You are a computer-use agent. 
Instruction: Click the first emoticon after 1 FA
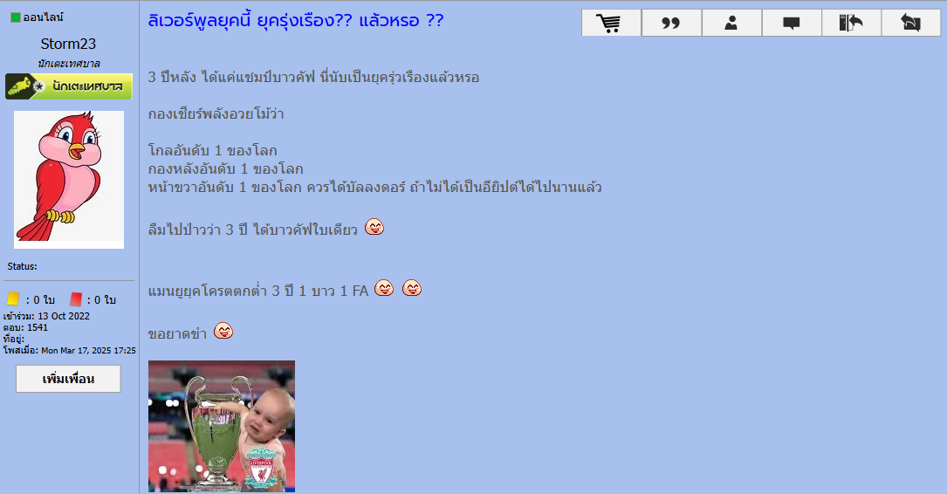coord(384,288)
